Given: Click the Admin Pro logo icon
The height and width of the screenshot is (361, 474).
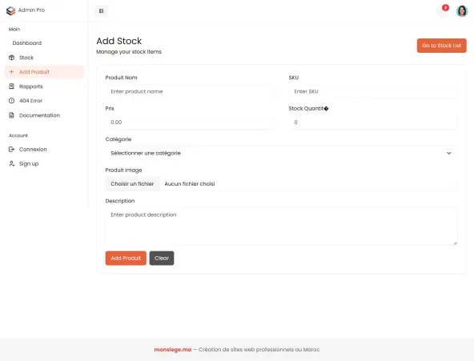Looking at the screenshot, I should click(x=10, y=11).
